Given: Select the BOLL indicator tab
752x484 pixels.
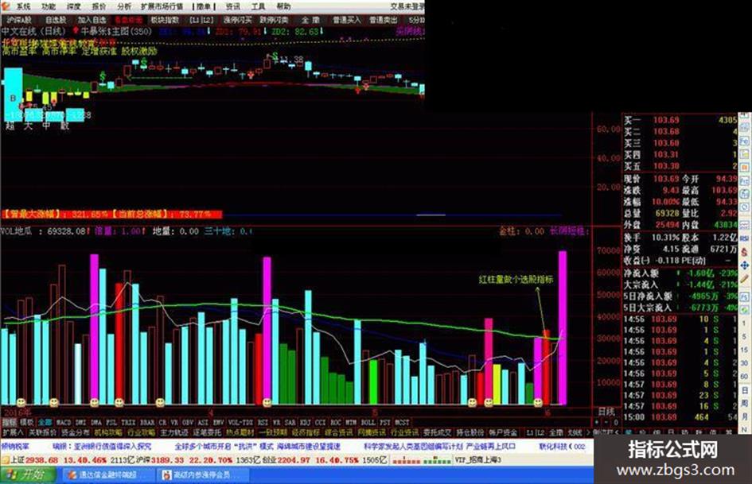Looking at the screenshot, I should coord(368,422).
